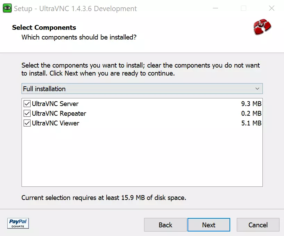Image resolution: width=284 pixels, height=236 pixels.
Task: Disable the UltraVNC Viewer component
Action: pos(27,123)
